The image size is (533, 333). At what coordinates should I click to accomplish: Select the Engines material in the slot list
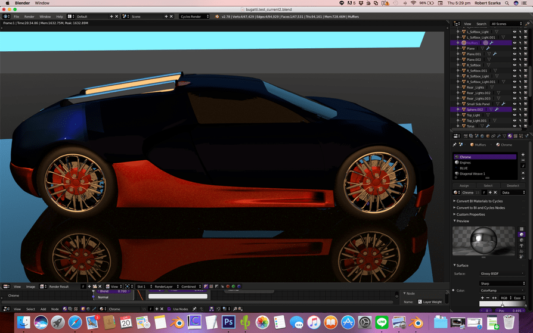click(465, 163)
